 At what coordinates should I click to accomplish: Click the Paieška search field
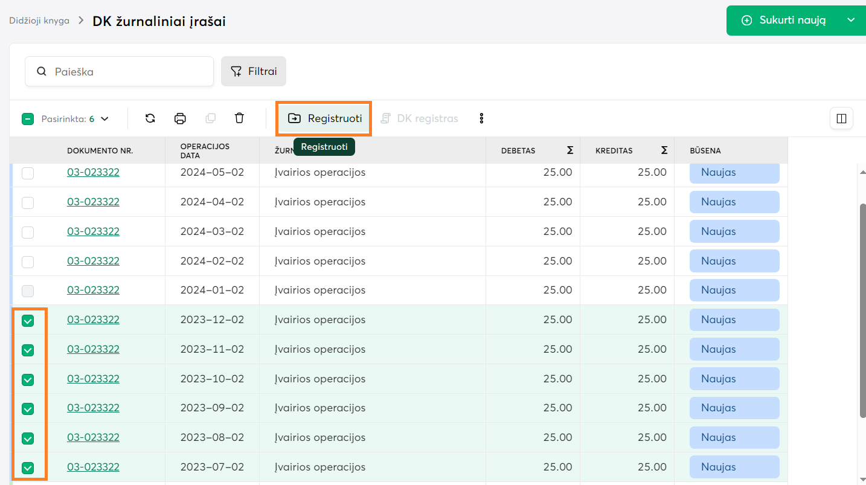[127, 71]
